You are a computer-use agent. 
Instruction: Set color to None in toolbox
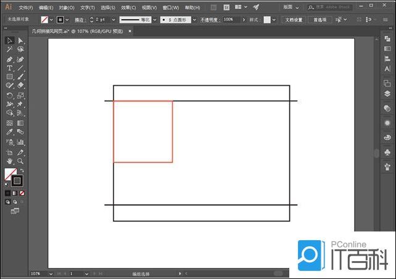(x=22, y=193)
